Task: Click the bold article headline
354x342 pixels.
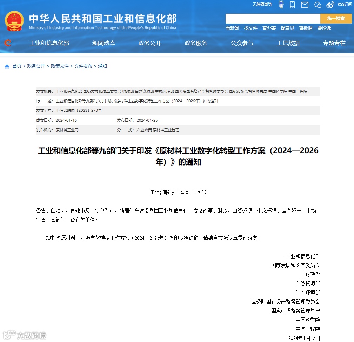Action: [x=178, y=156]
